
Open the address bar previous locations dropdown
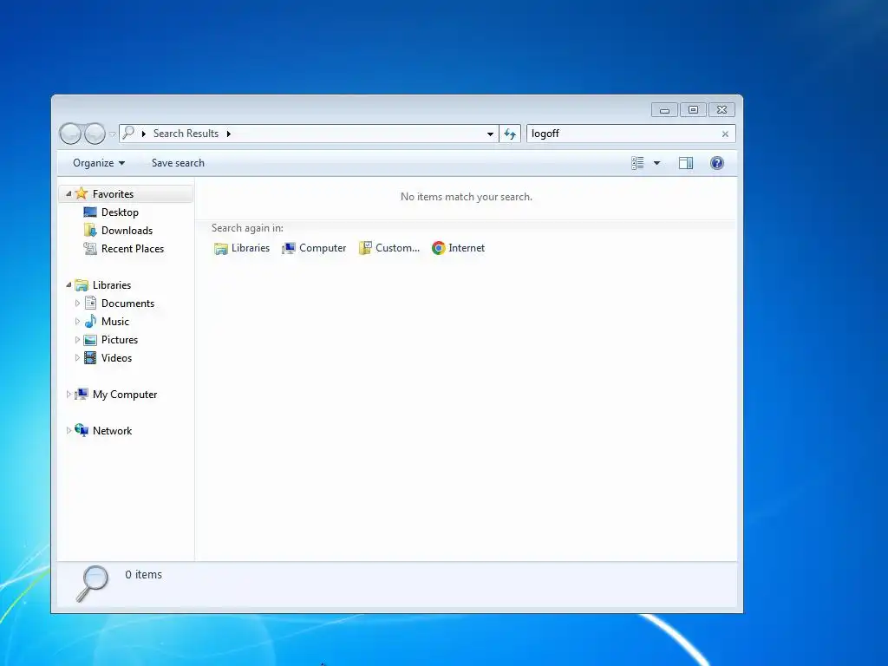490,134
